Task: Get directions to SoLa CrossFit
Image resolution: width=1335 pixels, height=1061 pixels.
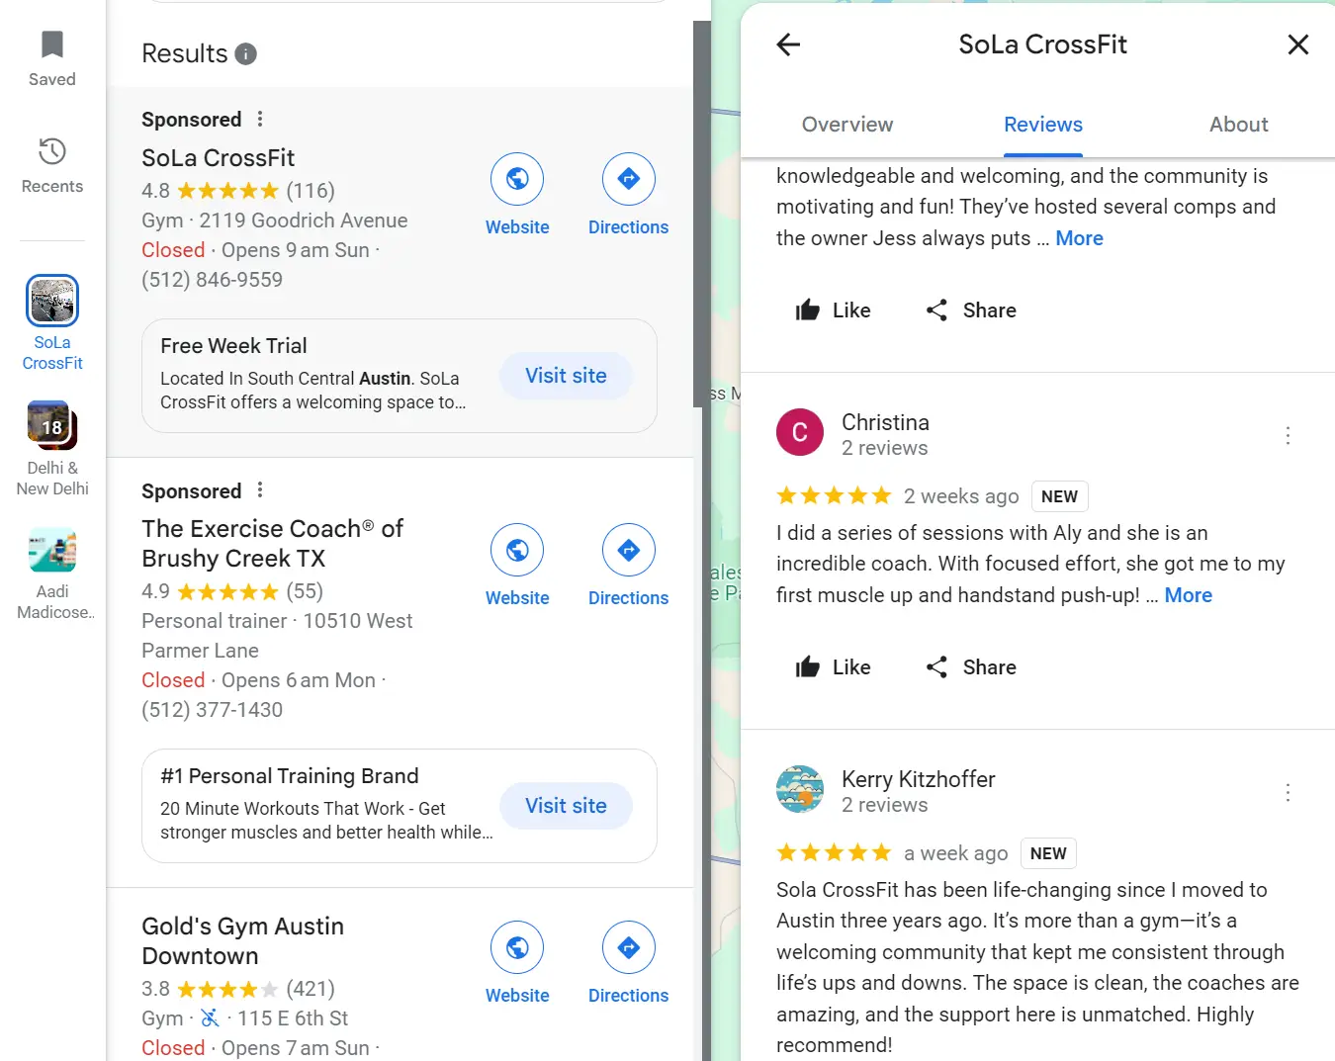Action: point(628,179)
